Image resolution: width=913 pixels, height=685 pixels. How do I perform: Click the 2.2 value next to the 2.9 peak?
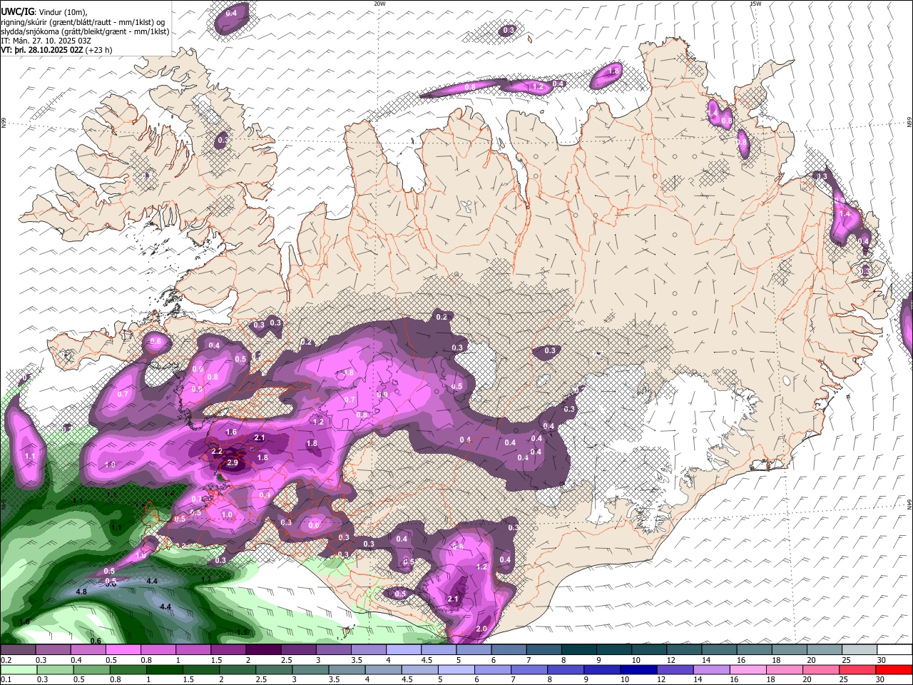click(x=218, y=452)
